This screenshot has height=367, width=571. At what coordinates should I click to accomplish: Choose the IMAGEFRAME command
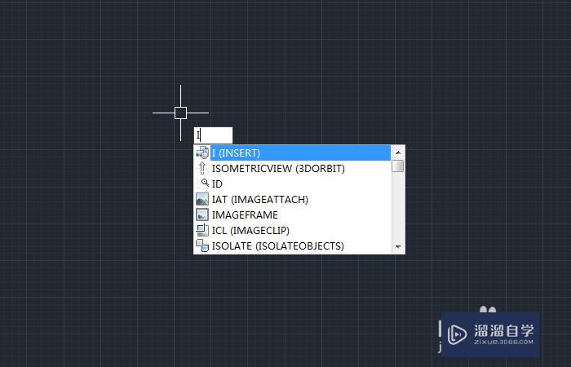pyautogui.click(x=293, y=214)
